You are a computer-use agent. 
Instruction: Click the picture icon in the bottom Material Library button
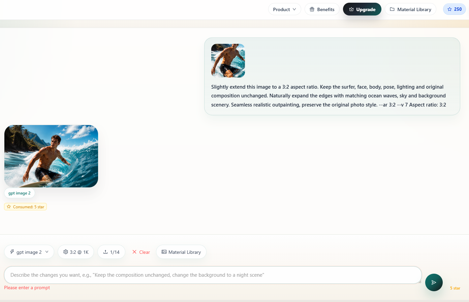[164, 252]
